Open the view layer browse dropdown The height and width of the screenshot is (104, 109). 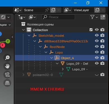click(x=67, y=10)
